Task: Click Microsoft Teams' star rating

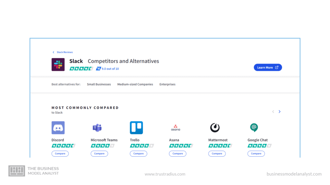Action: pyautogui.click(x=102, y=146)
